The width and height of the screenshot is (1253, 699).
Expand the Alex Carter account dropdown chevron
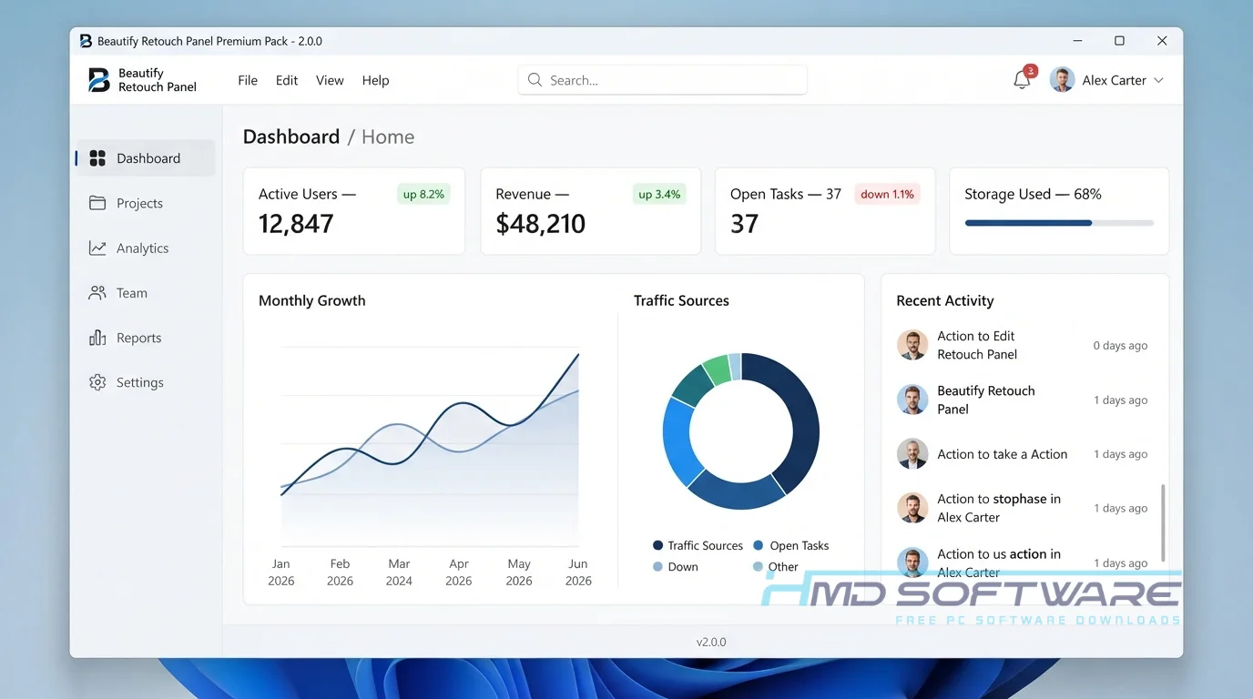tap(1159, 80)
